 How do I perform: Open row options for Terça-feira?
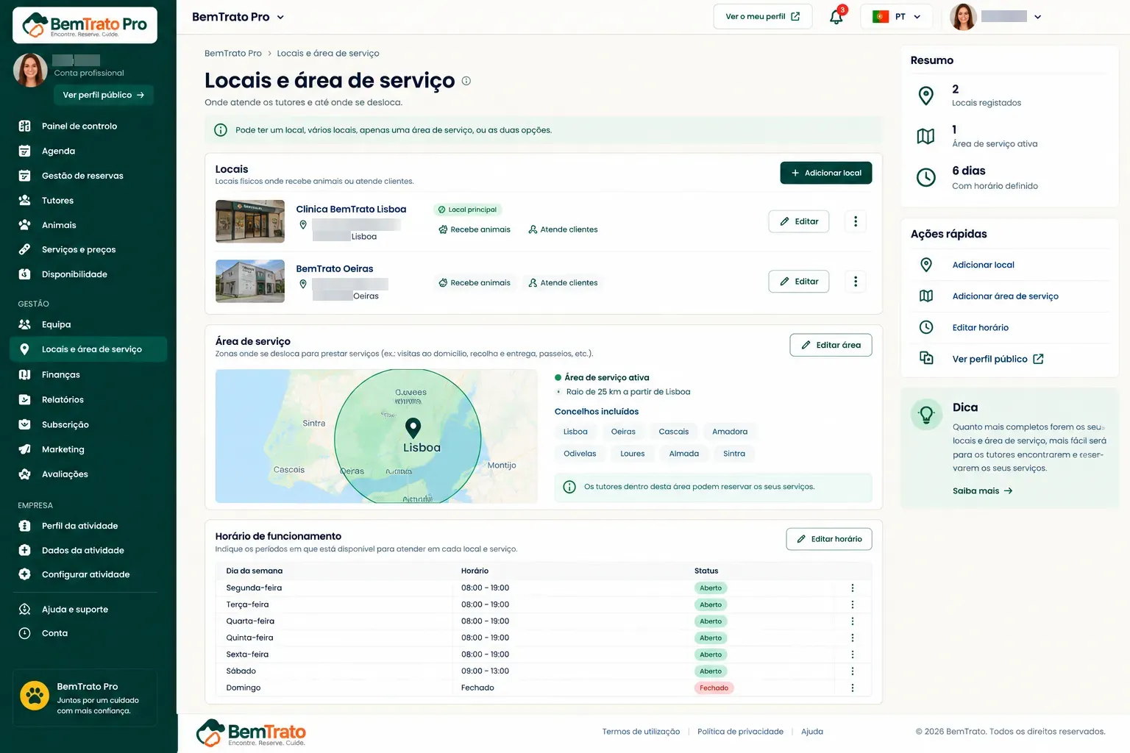(x=853, y=604)
